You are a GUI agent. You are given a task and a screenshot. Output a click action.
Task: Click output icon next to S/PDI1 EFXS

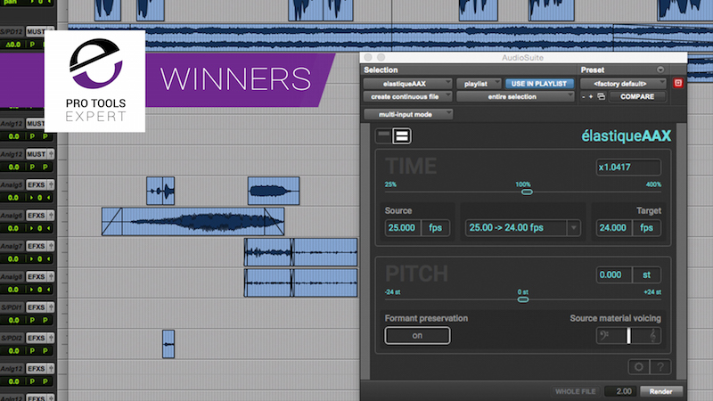[51, 307]
